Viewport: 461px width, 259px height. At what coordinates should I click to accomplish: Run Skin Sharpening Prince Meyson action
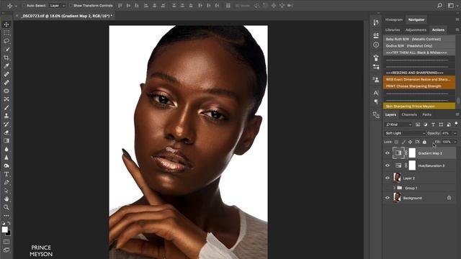click(x=419, y=106)
